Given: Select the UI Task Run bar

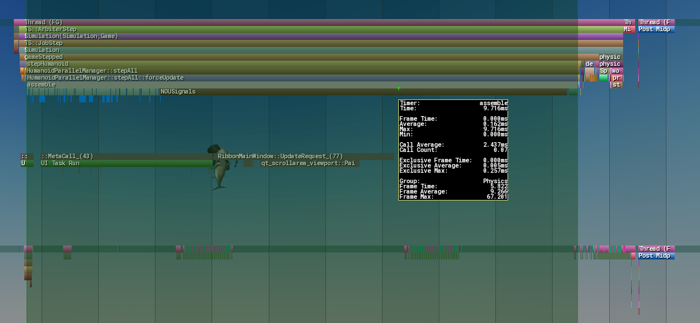Looking at the screenshot, I should (x=123, y=163).
